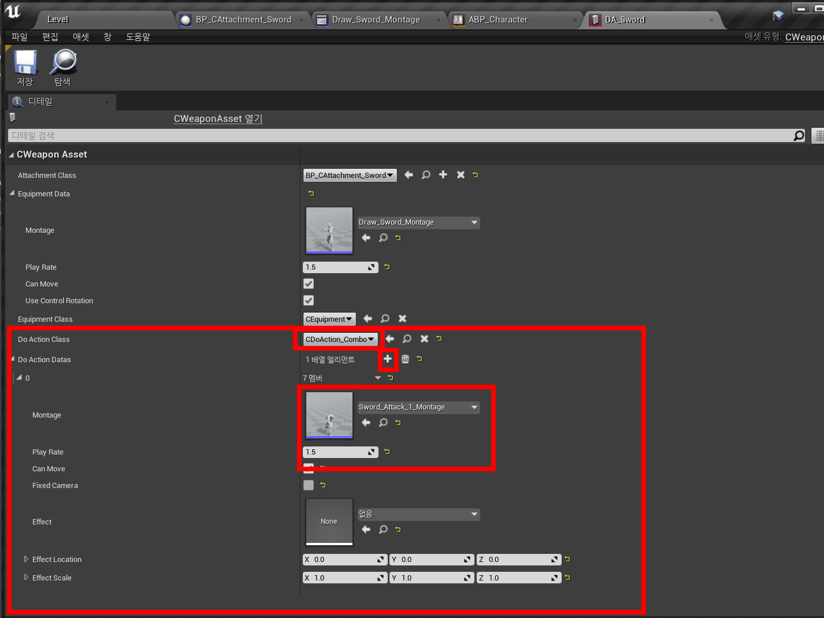The height and width of the screenshot is (618, 824).
Task: Toggle Use Control Rotation checkbox
Action: pos(309,300)
